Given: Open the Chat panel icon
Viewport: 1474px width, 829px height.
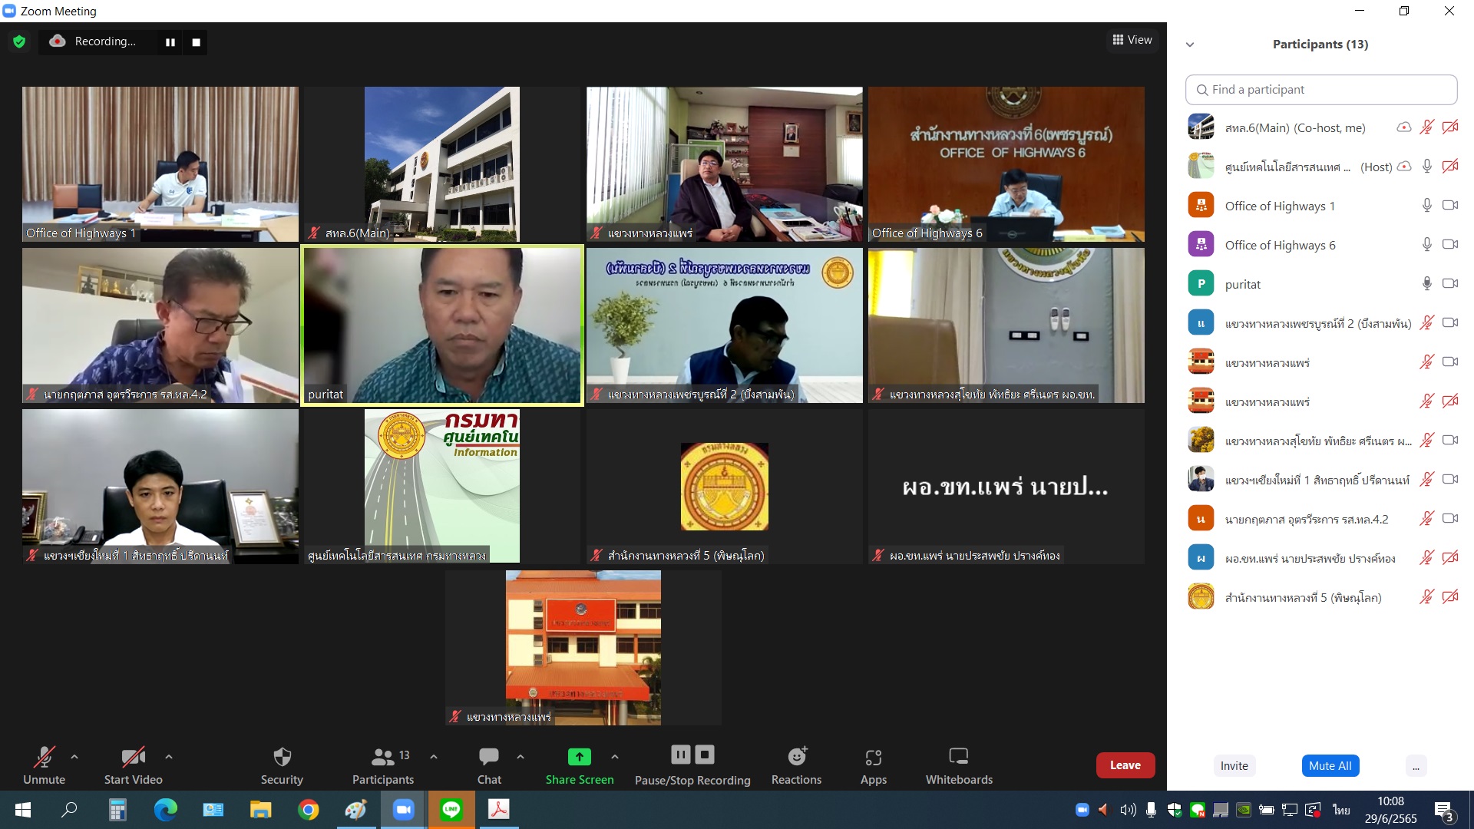Looking at the screenshot, I should 488,758.
